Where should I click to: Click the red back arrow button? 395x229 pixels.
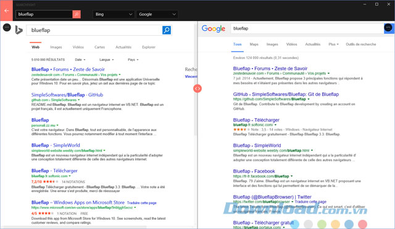click(x=6, y=10)
